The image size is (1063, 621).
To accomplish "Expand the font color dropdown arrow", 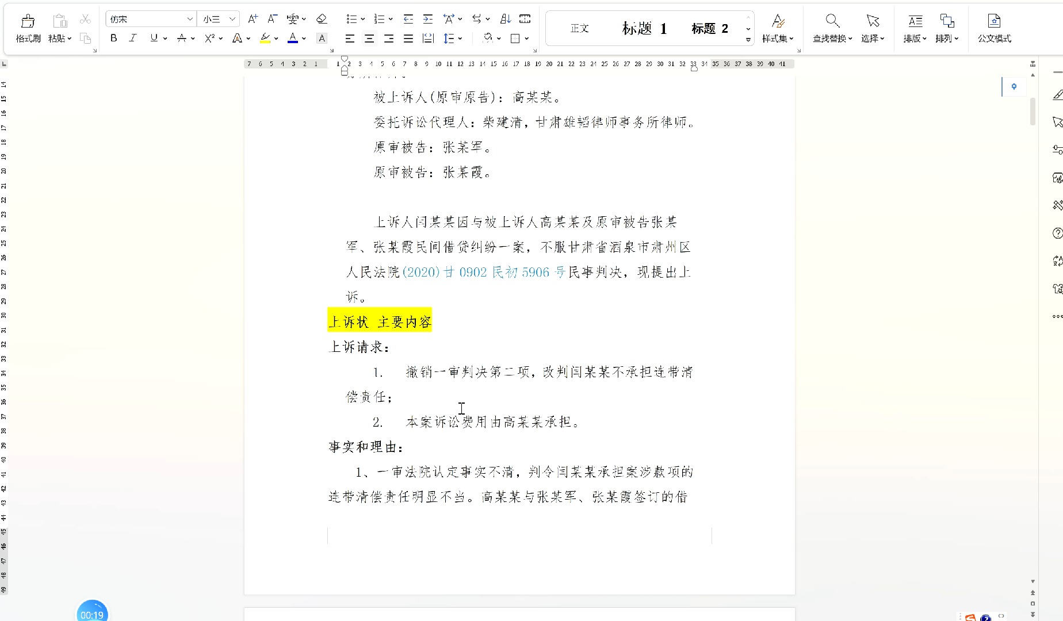I will [304, 39].
